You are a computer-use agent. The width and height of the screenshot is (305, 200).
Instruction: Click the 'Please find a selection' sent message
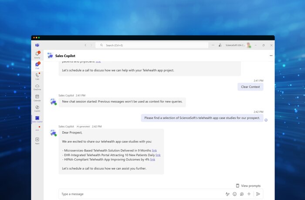coord(202,118)
